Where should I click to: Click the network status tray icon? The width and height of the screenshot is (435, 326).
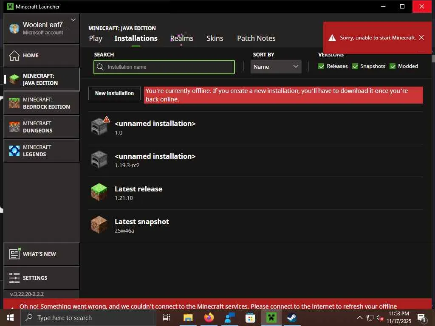370,318
